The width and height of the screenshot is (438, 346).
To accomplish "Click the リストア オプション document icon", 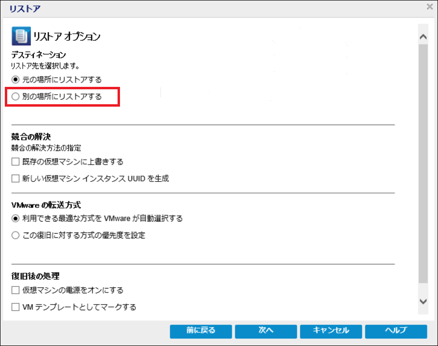I will point(21,36).
